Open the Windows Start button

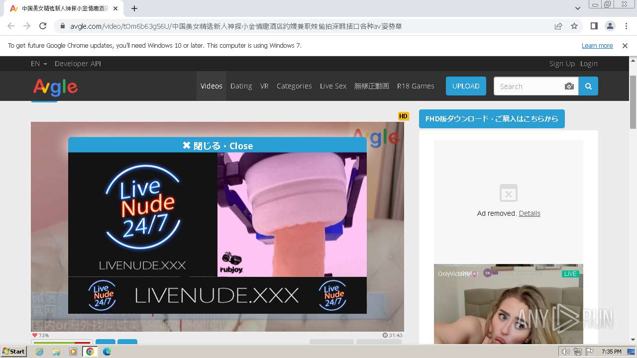13,352
